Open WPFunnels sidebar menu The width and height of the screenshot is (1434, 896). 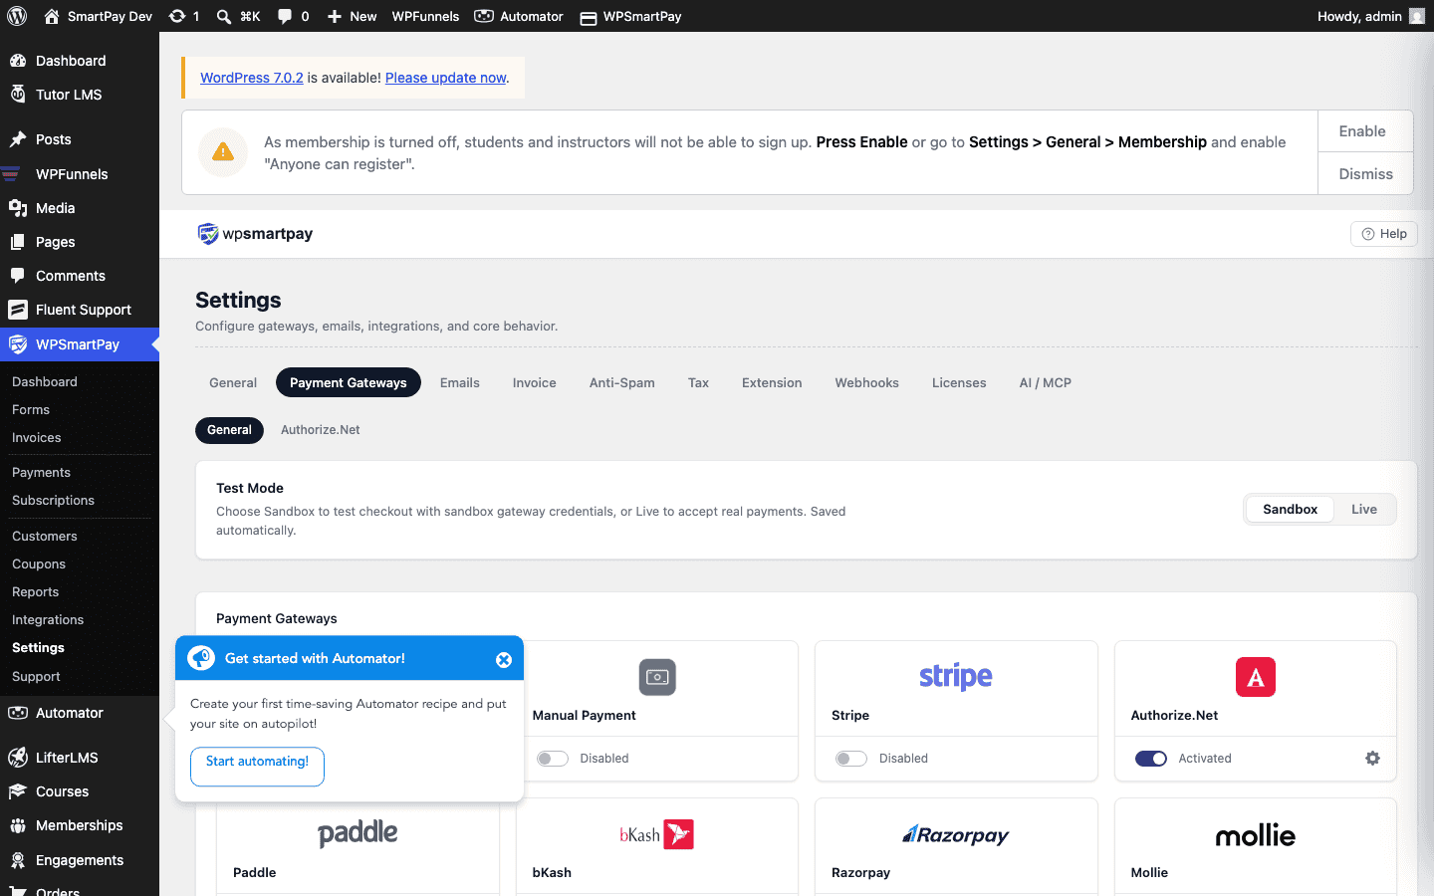(80, 174)
